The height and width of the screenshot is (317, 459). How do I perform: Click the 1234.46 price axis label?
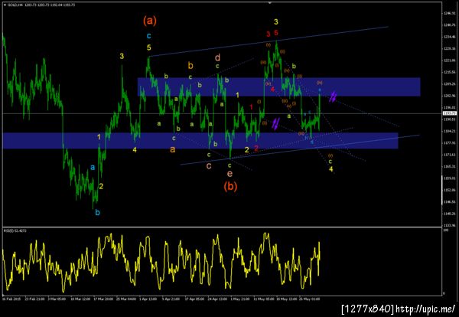coord(451,37)
